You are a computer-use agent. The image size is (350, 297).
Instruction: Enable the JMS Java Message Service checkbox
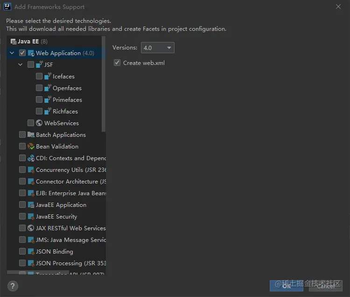tap(22, 240)
